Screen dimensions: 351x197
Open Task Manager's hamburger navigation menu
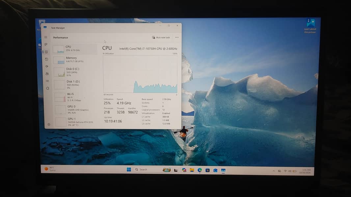[46, 37]
